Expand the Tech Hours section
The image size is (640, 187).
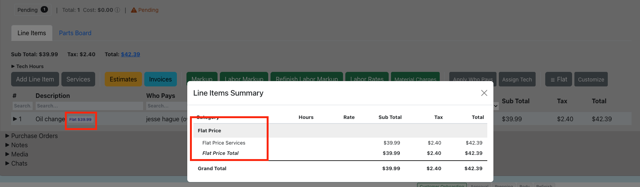click(x=13, y=66)
